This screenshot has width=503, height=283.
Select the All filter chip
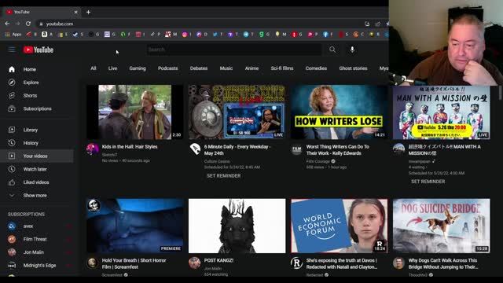94,68
